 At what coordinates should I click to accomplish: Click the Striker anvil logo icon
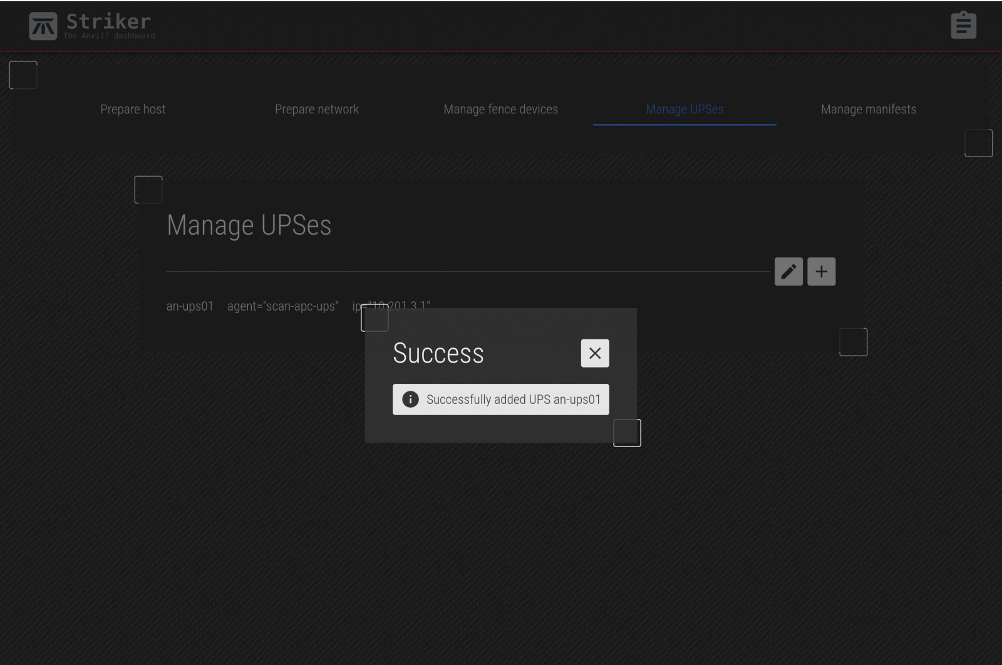tap(43, 26)
